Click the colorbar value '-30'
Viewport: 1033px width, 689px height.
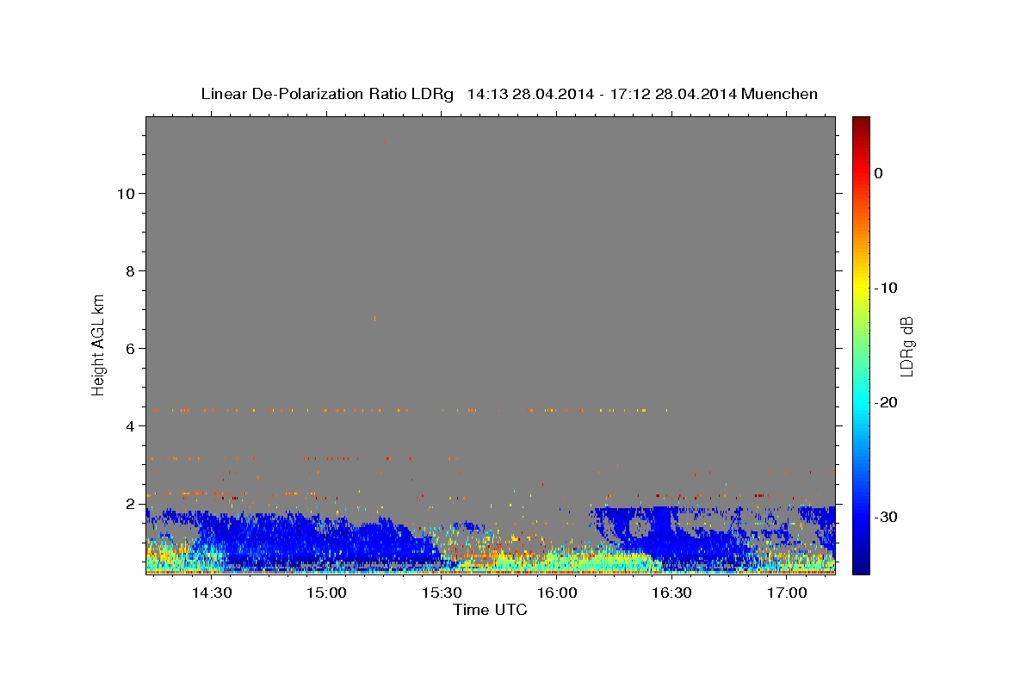tap(887, 517)
